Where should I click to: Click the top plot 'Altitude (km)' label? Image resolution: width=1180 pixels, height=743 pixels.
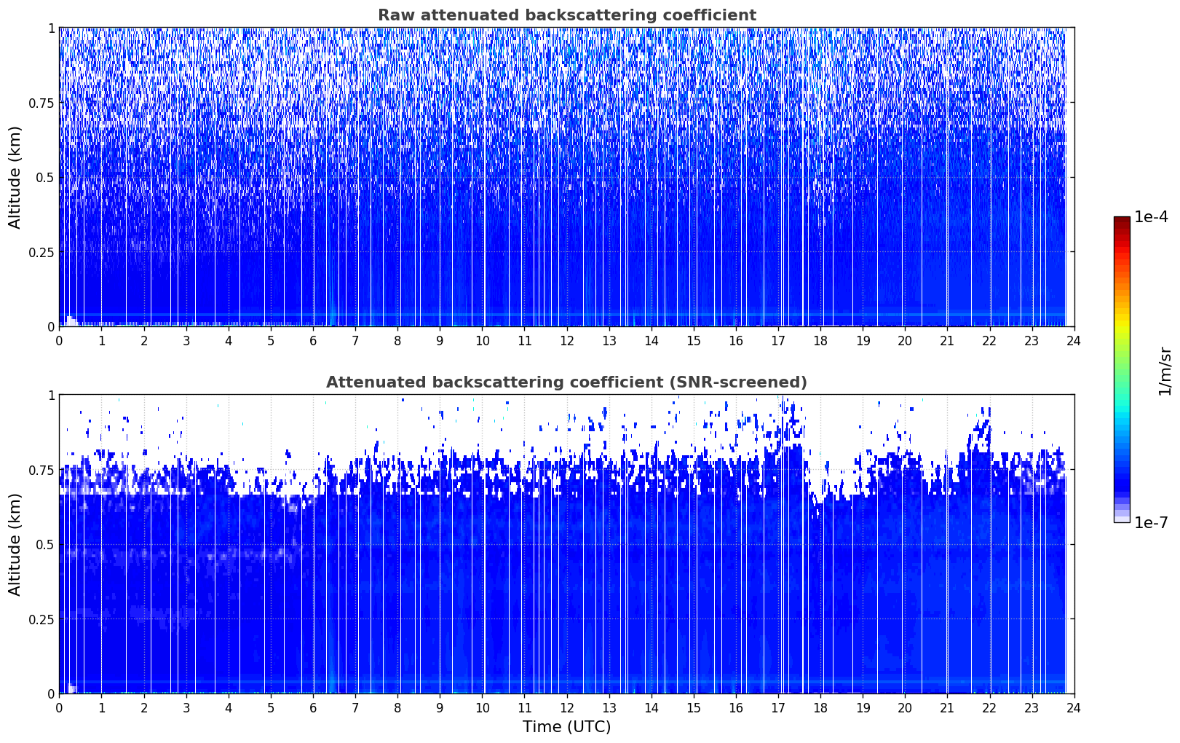click(15, 177)
